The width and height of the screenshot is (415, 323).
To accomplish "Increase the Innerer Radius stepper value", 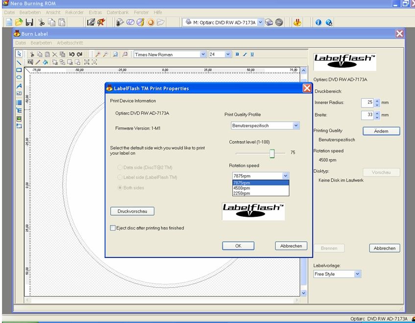I will click(x=377, y=101).
